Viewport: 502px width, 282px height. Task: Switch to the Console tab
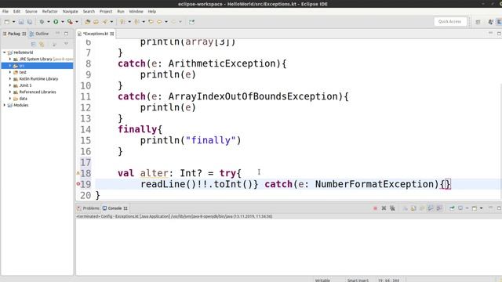pyautogui.click(x=115, y=208)
